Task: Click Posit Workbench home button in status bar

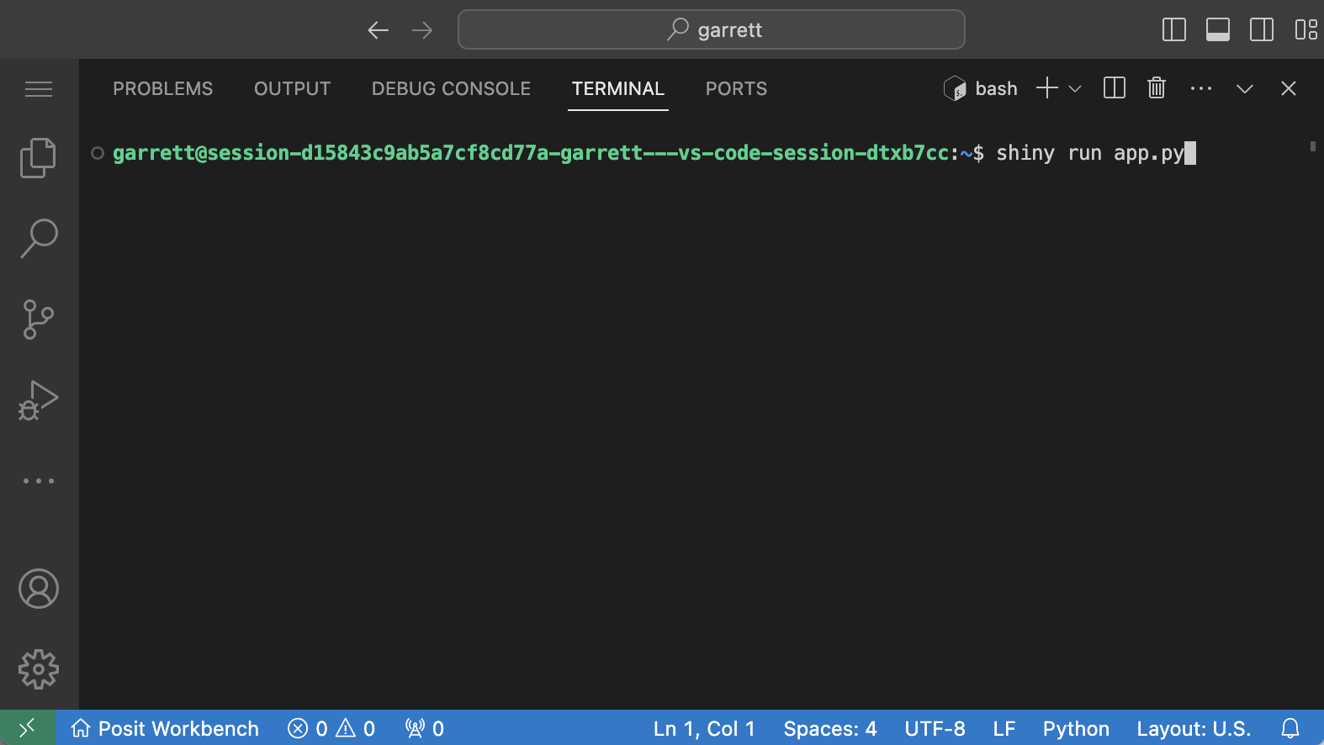Action: point(165,728)
